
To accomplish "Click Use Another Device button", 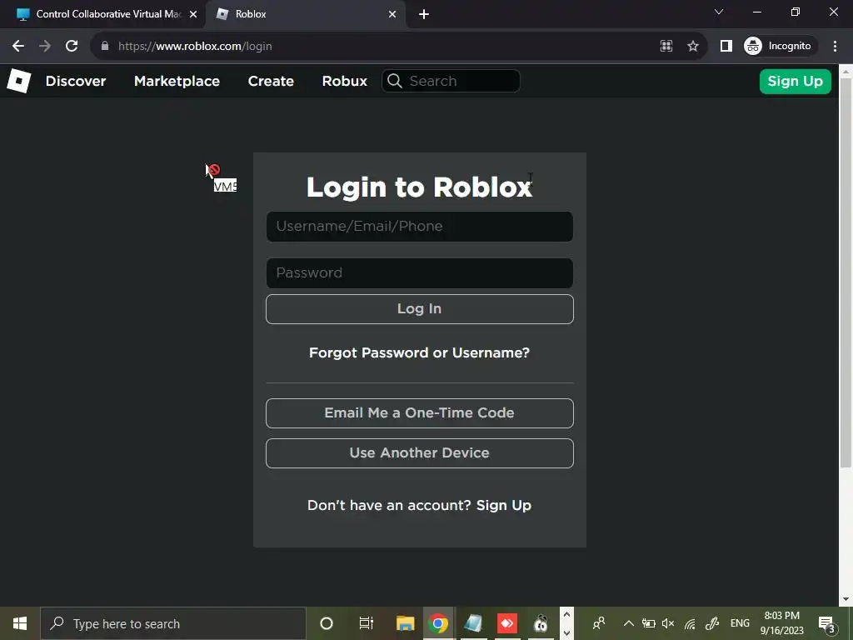I will pos(420,453).
